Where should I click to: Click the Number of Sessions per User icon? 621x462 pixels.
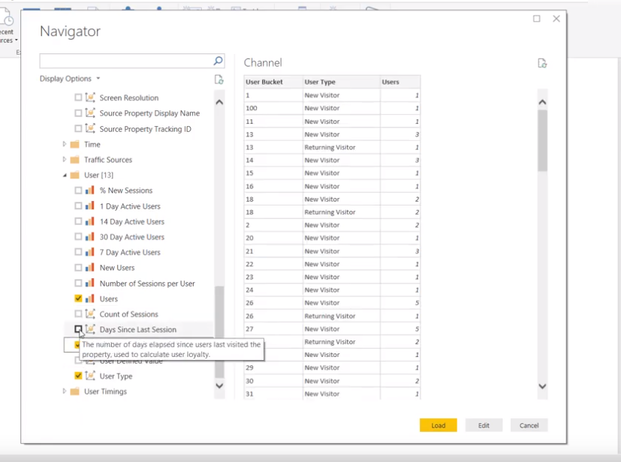point(90,283)
